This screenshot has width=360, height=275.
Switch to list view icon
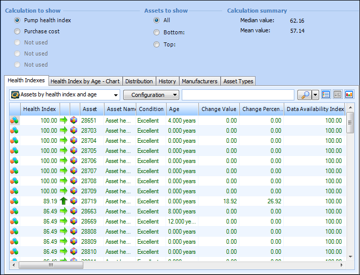click(326, 95)
